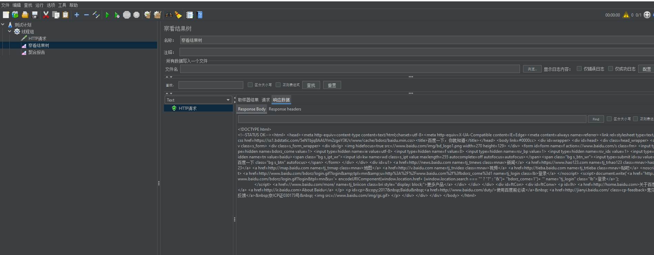Image resolution: width=654 pixels, height=255 pixels.
Task: Switch to Response headers tab
Action: point(285,109)
